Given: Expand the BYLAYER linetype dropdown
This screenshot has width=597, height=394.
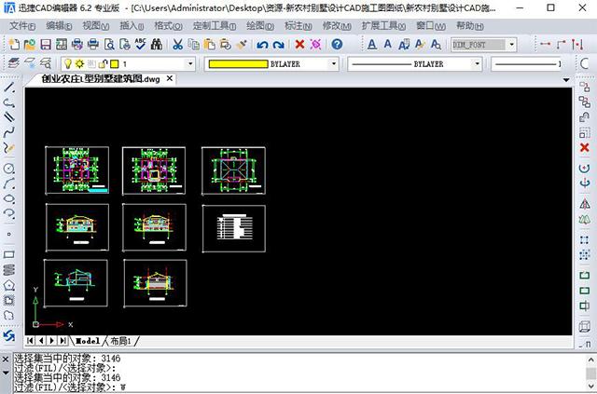Looking at the screenshot, I should coord(477,64).
